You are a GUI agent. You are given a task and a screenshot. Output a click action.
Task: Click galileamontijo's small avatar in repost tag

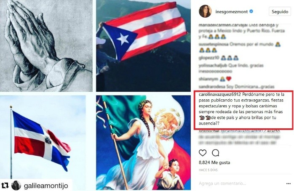pyautogui.click(x=16, y=186)
